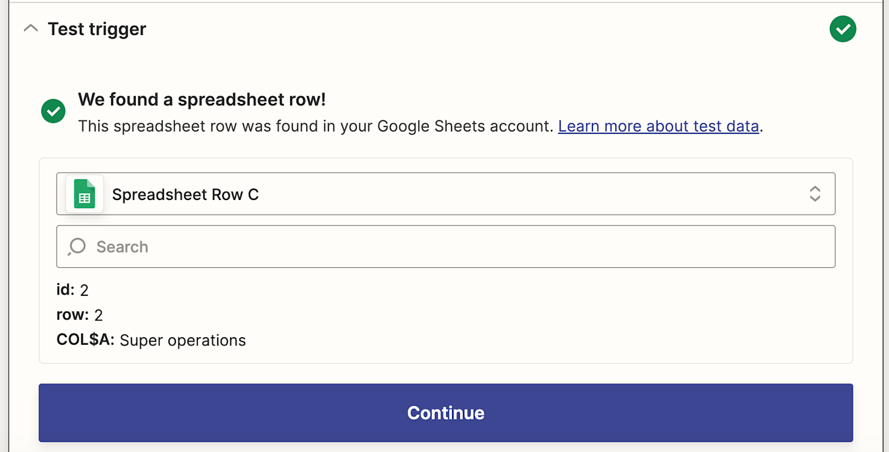Viewport: 889px width, 452px height.
Task: Open the "Learn more about test data" link
Action: 658,126
